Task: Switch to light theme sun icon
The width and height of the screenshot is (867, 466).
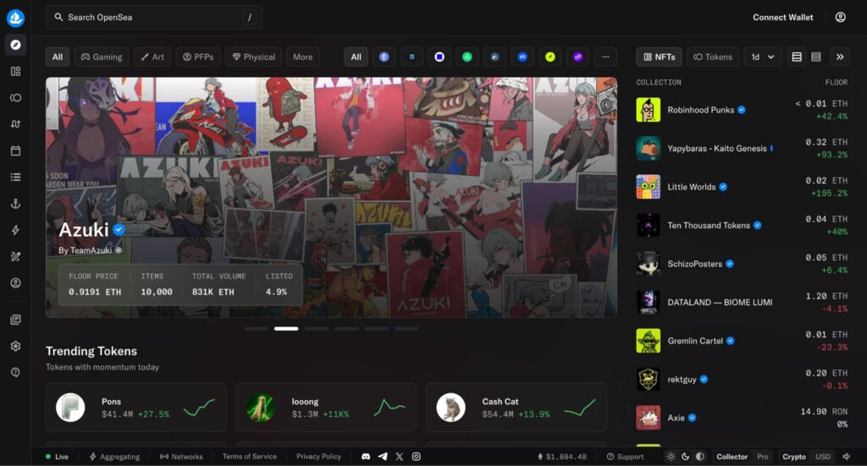Action: pyautogui.click(x=671, y=457)
